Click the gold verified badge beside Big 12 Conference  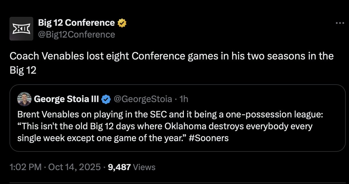(x=122, y=23)
